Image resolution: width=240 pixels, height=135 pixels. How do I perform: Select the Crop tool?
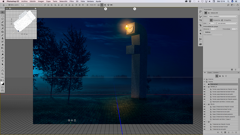pyautogui.click(x=3, y=25)
